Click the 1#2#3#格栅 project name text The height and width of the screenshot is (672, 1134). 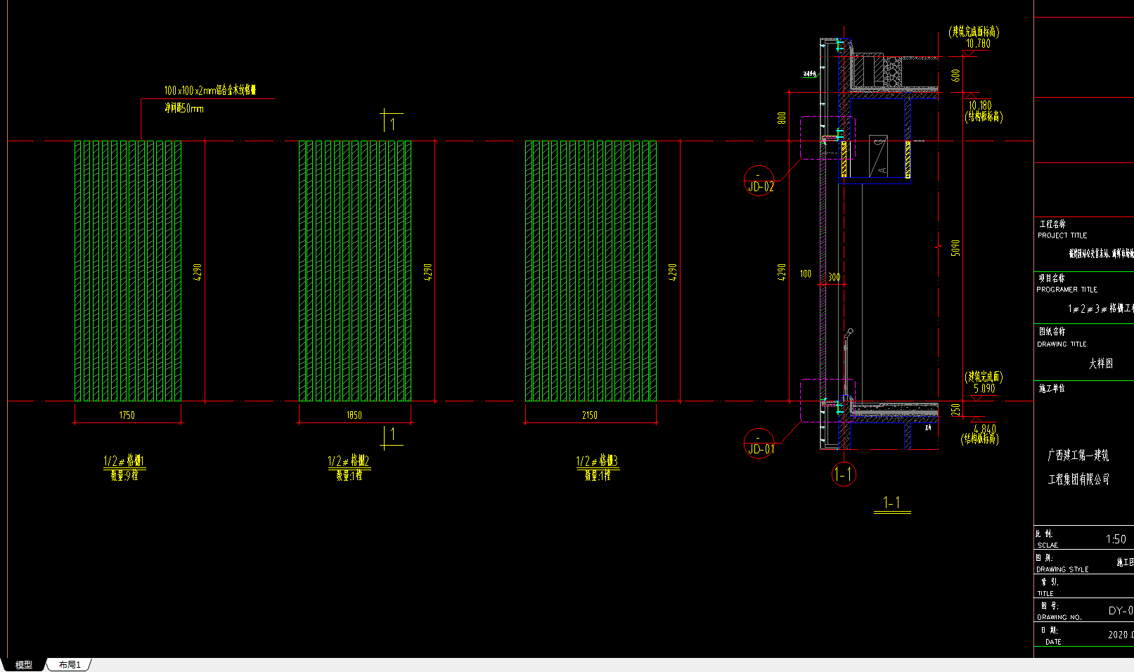coord(1100,308)
